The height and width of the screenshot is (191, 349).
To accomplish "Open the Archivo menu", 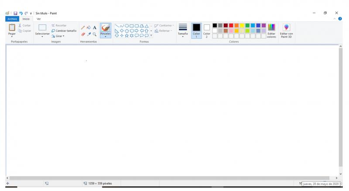I will point(12,19).
